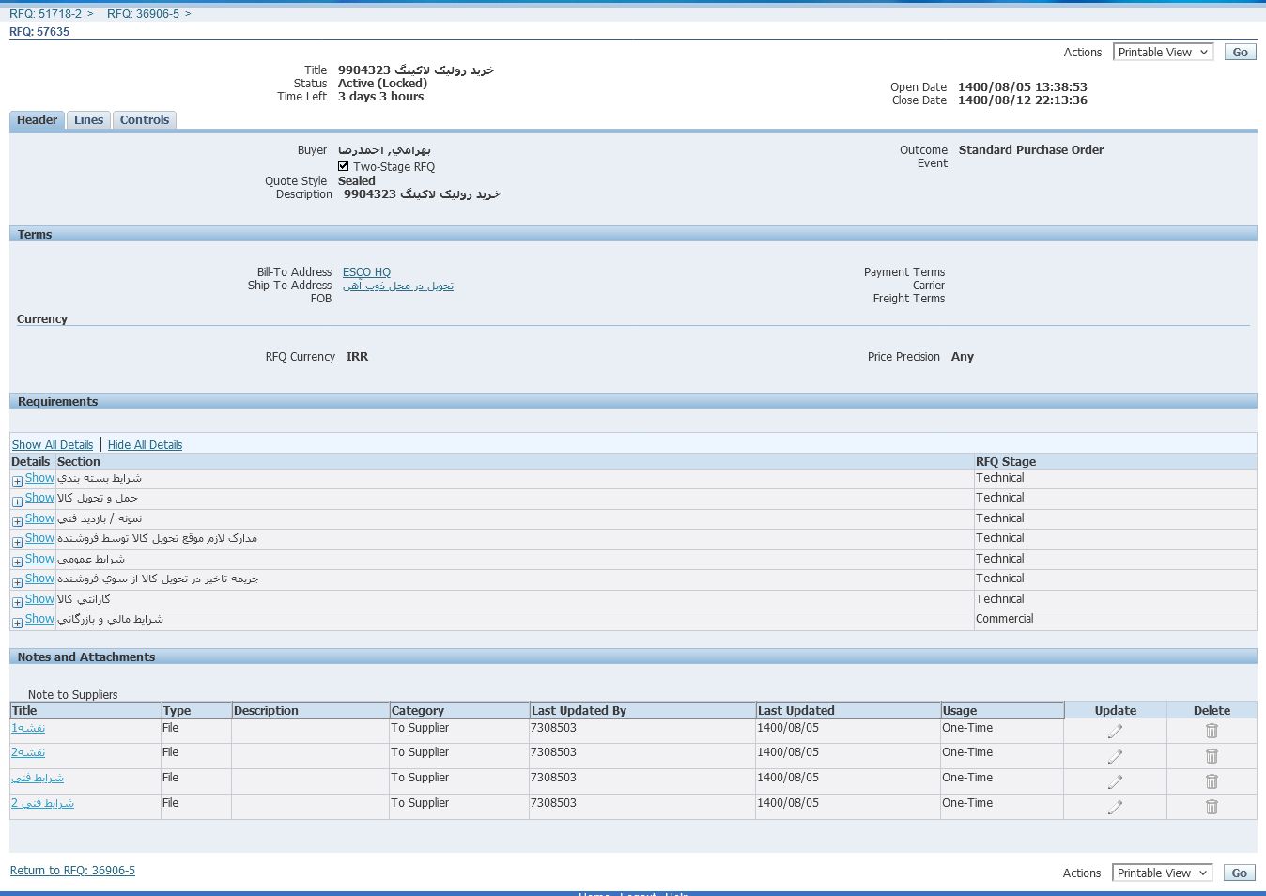
Task: Switch to the Lines tab
Action: click(x=88, y=120)
